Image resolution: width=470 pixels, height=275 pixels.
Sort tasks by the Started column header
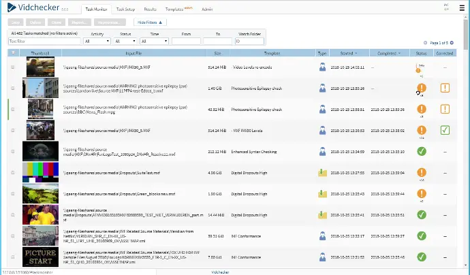[347, 52]
